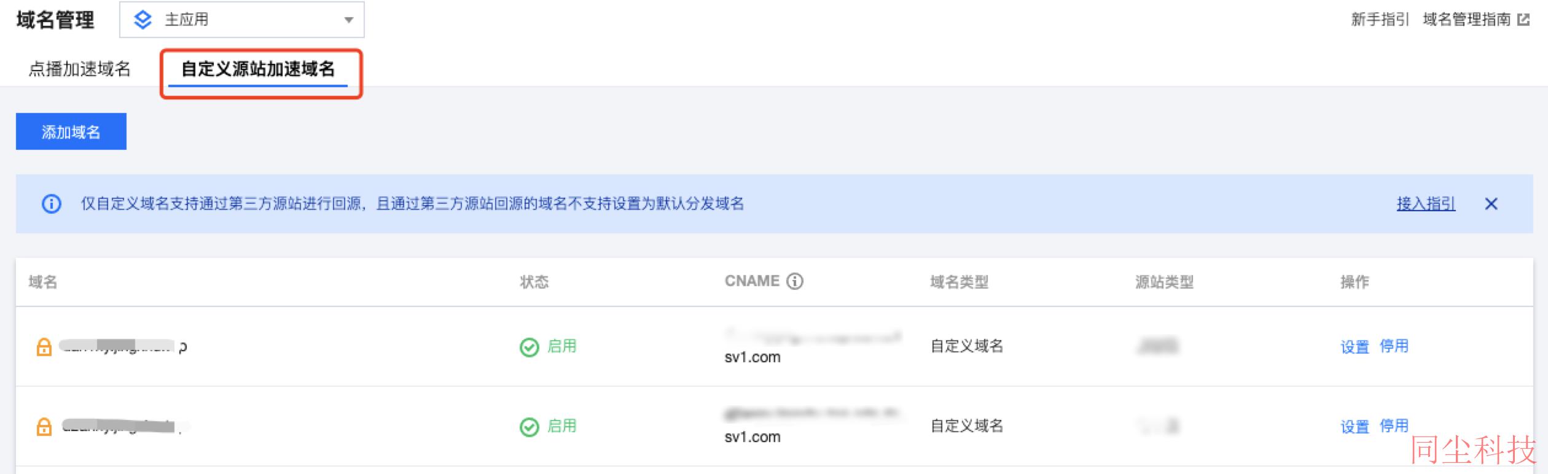Viewport: 1548px width, 474px height.
Task: Open the 新手指引 link
Action: pyautogui.click(x=1380, y=20)
